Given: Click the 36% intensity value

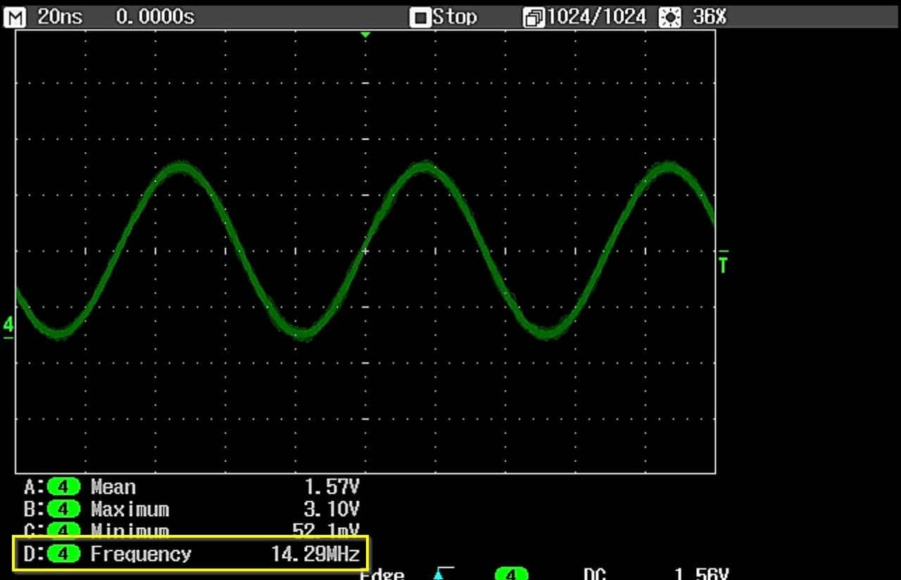Looking at the screenshot, I should point(708,18).
